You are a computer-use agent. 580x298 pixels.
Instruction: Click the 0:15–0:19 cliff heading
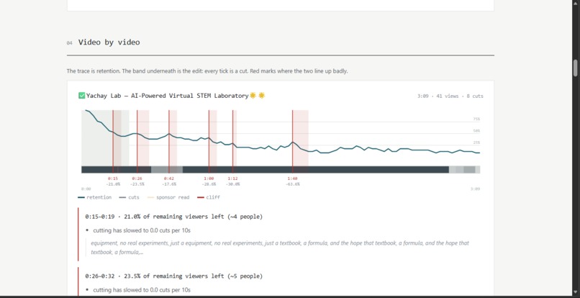tap(174, 217)
